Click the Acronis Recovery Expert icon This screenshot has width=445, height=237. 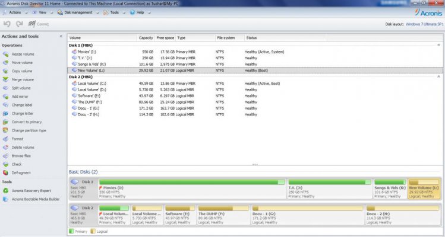click(x=5, y=191)
